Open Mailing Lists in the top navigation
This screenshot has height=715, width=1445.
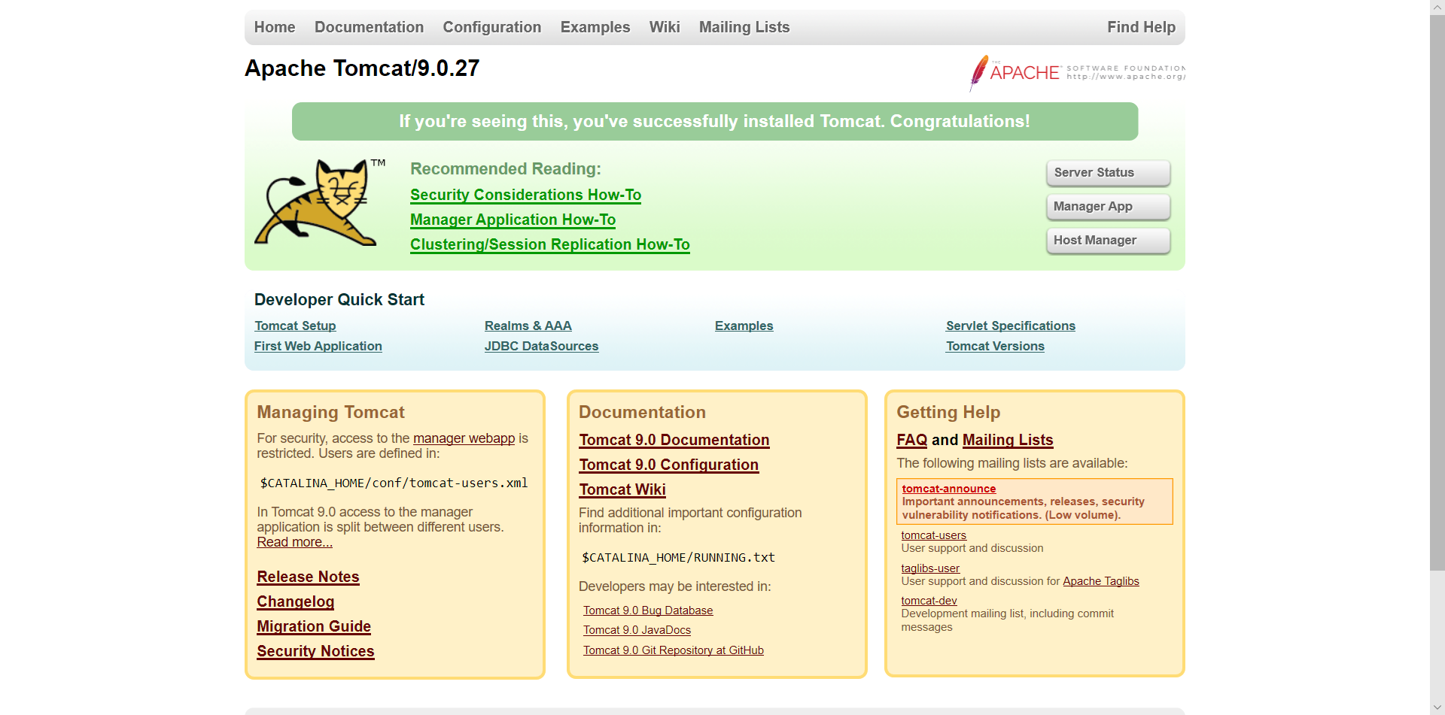point(744,27)
